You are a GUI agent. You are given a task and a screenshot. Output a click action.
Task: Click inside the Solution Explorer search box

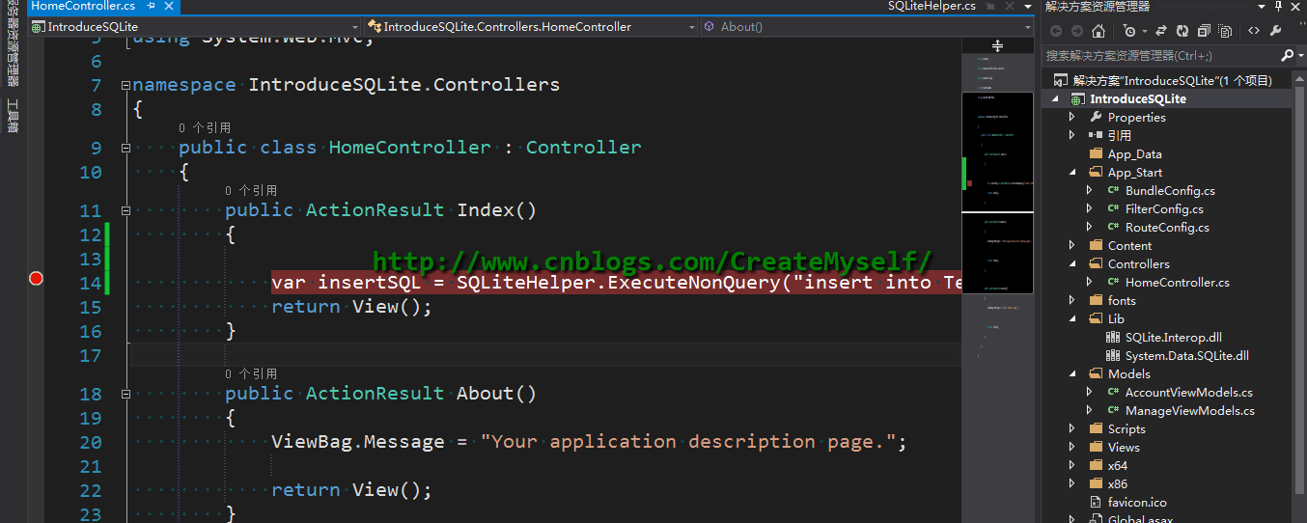[x=1161, y=55]
